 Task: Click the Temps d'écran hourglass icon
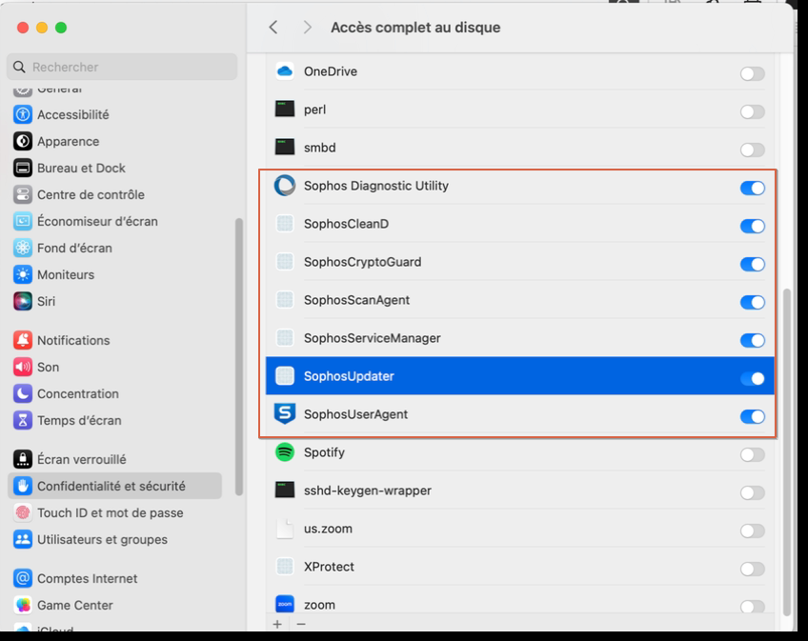pyautogui.click(x=23, y=420)
